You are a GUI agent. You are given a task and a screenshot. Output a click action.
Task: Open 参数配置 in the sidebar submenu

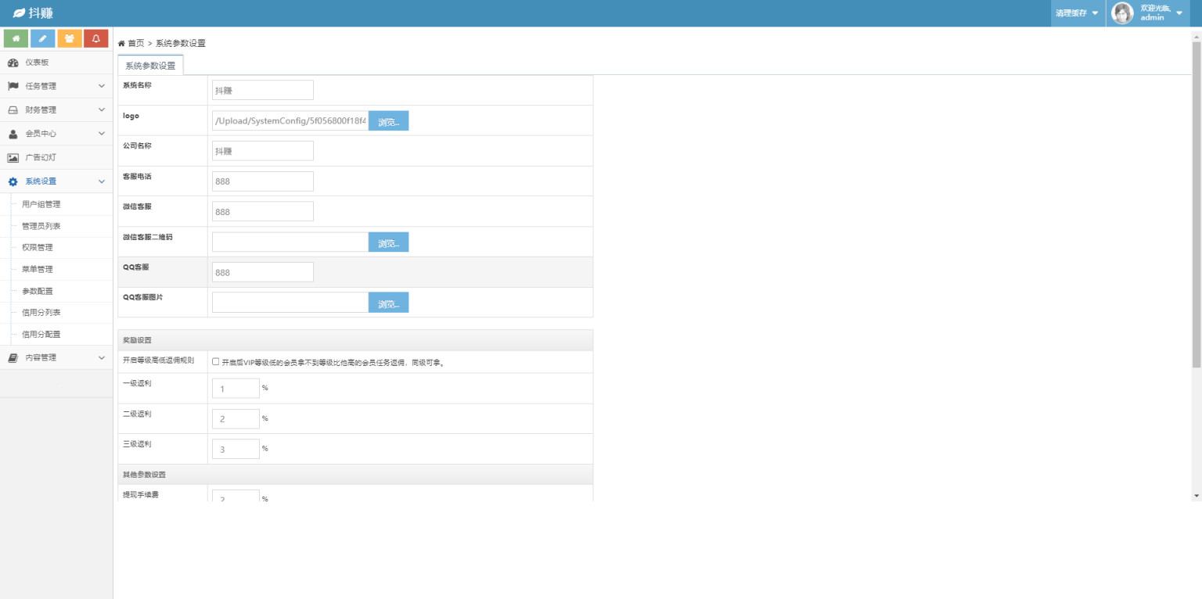point(38,291)
